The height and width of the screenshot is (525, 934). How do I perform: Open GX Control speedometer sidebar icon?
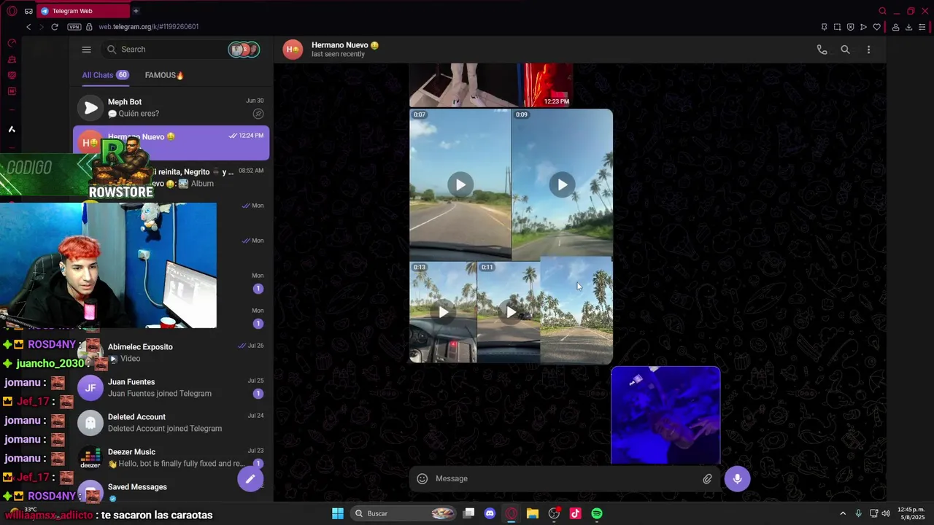[x=12, y=43]
